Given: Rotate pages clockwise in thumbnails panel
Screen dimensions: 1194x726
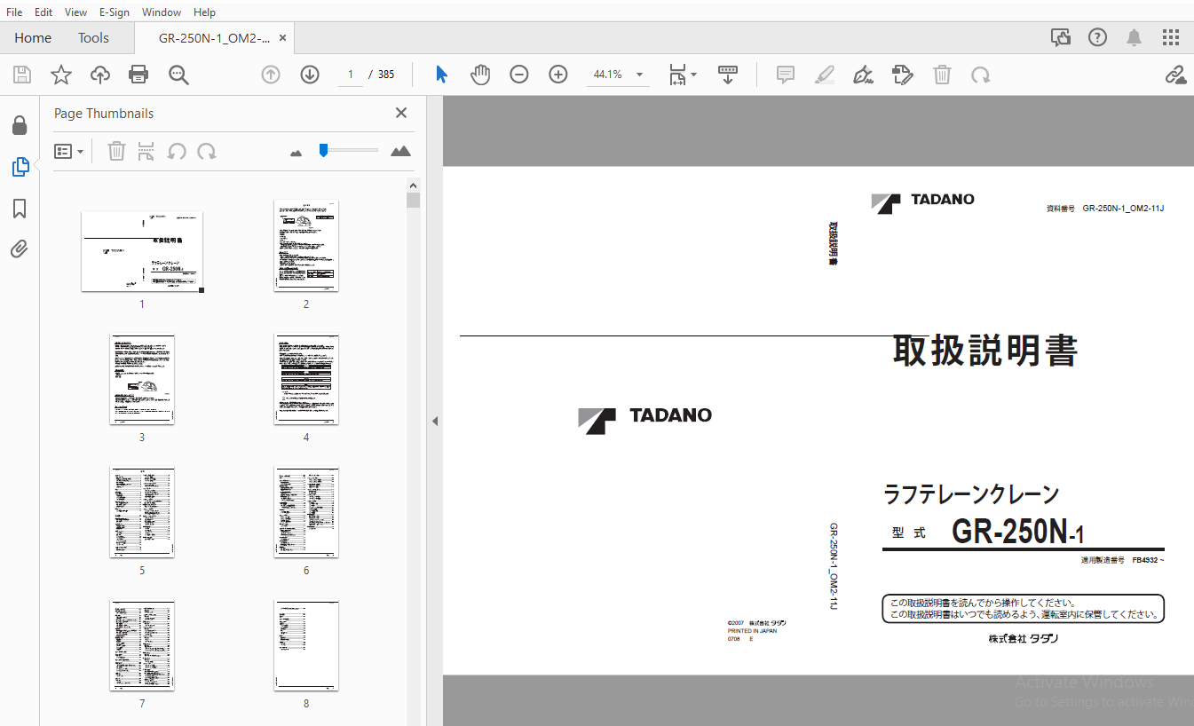Looking at the screenshot, I should (x=207, y=151).
